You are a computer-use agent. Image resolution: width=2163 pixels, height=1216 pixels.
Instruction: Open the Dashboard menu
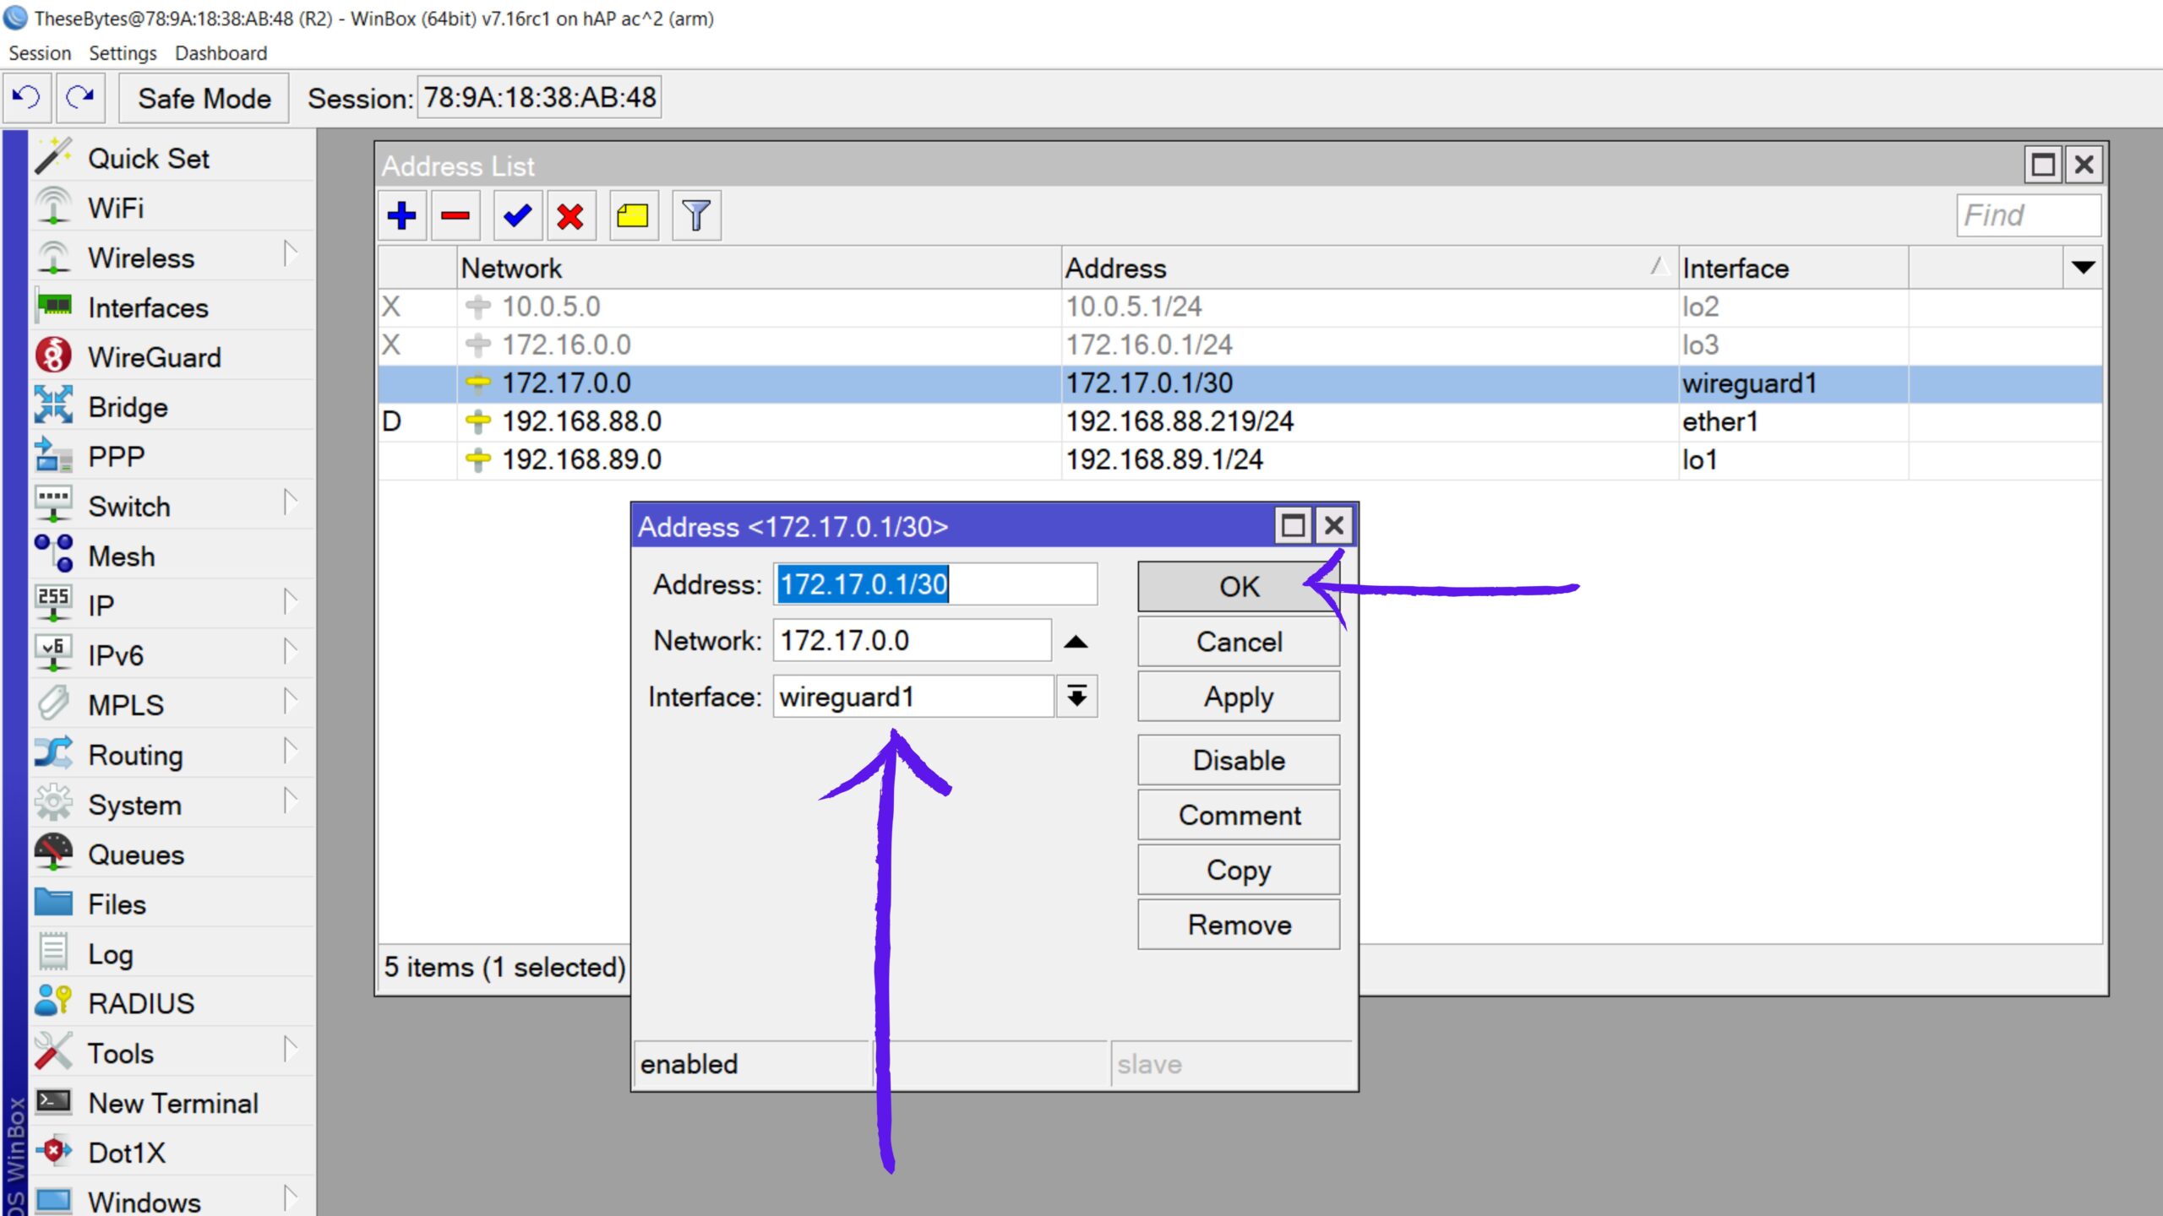pos(221,52)
